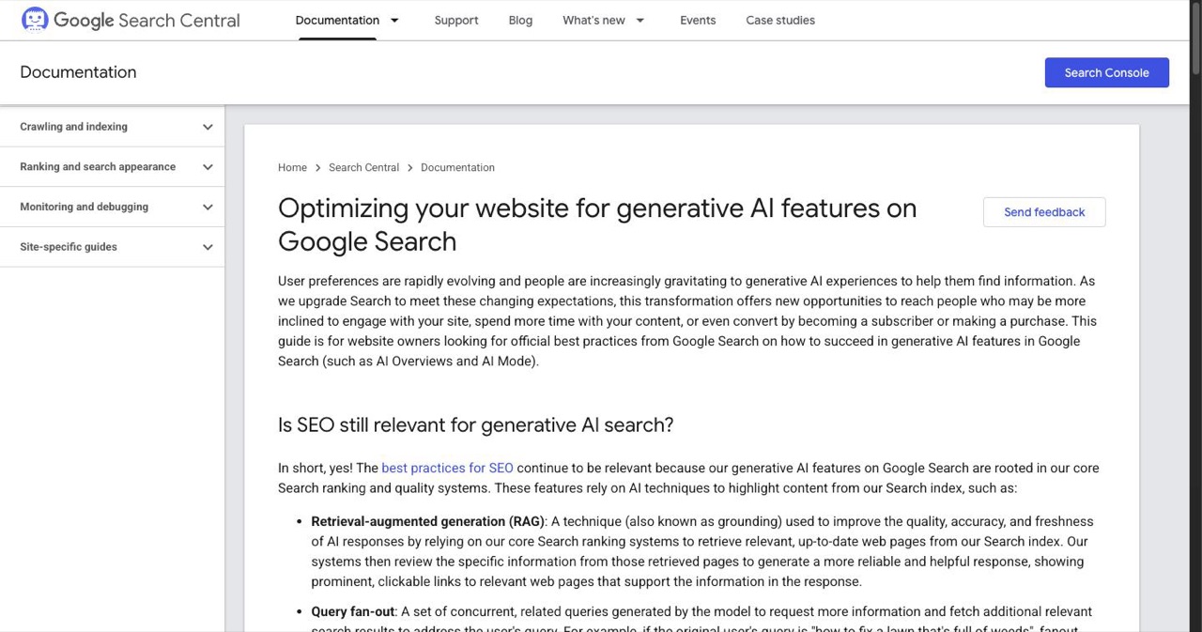
Task: Open Documentation breadcrumb link
Action: tap(457, 167)
